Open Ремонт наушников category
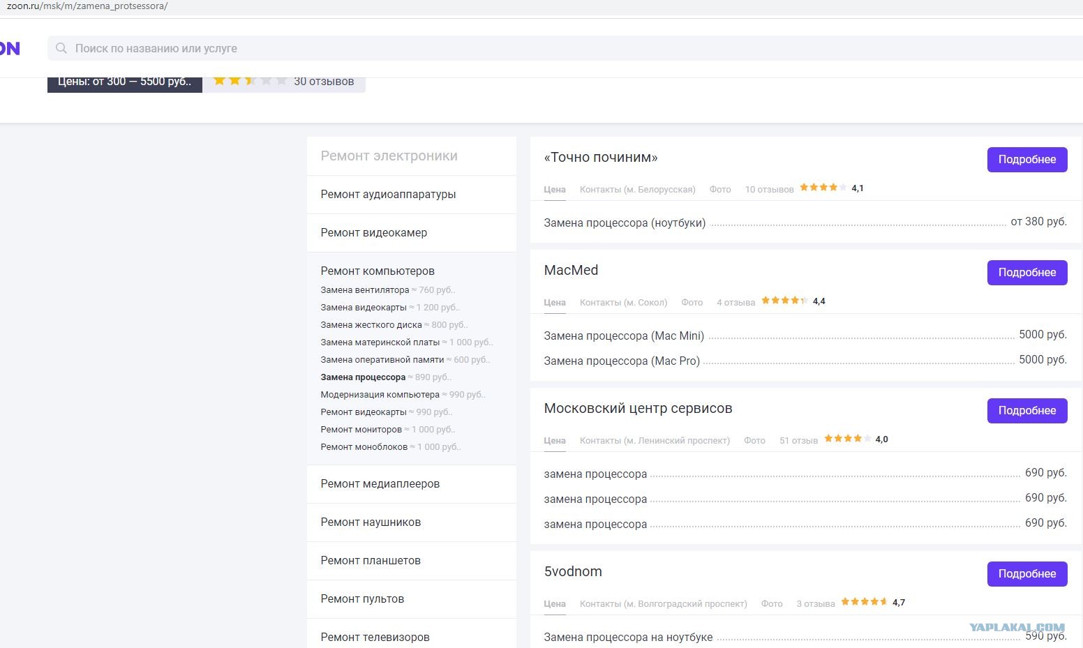This screenshot has height=648, width=1083. point(371,522)
